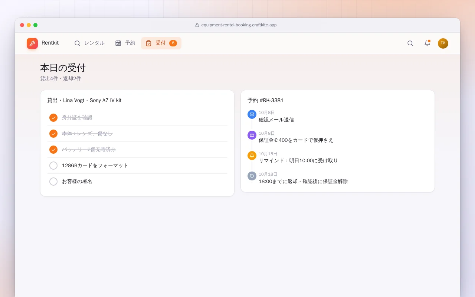Select the 受付 tab
The width and height of the screenshot is (475, 297).
(x=161, y=43)
